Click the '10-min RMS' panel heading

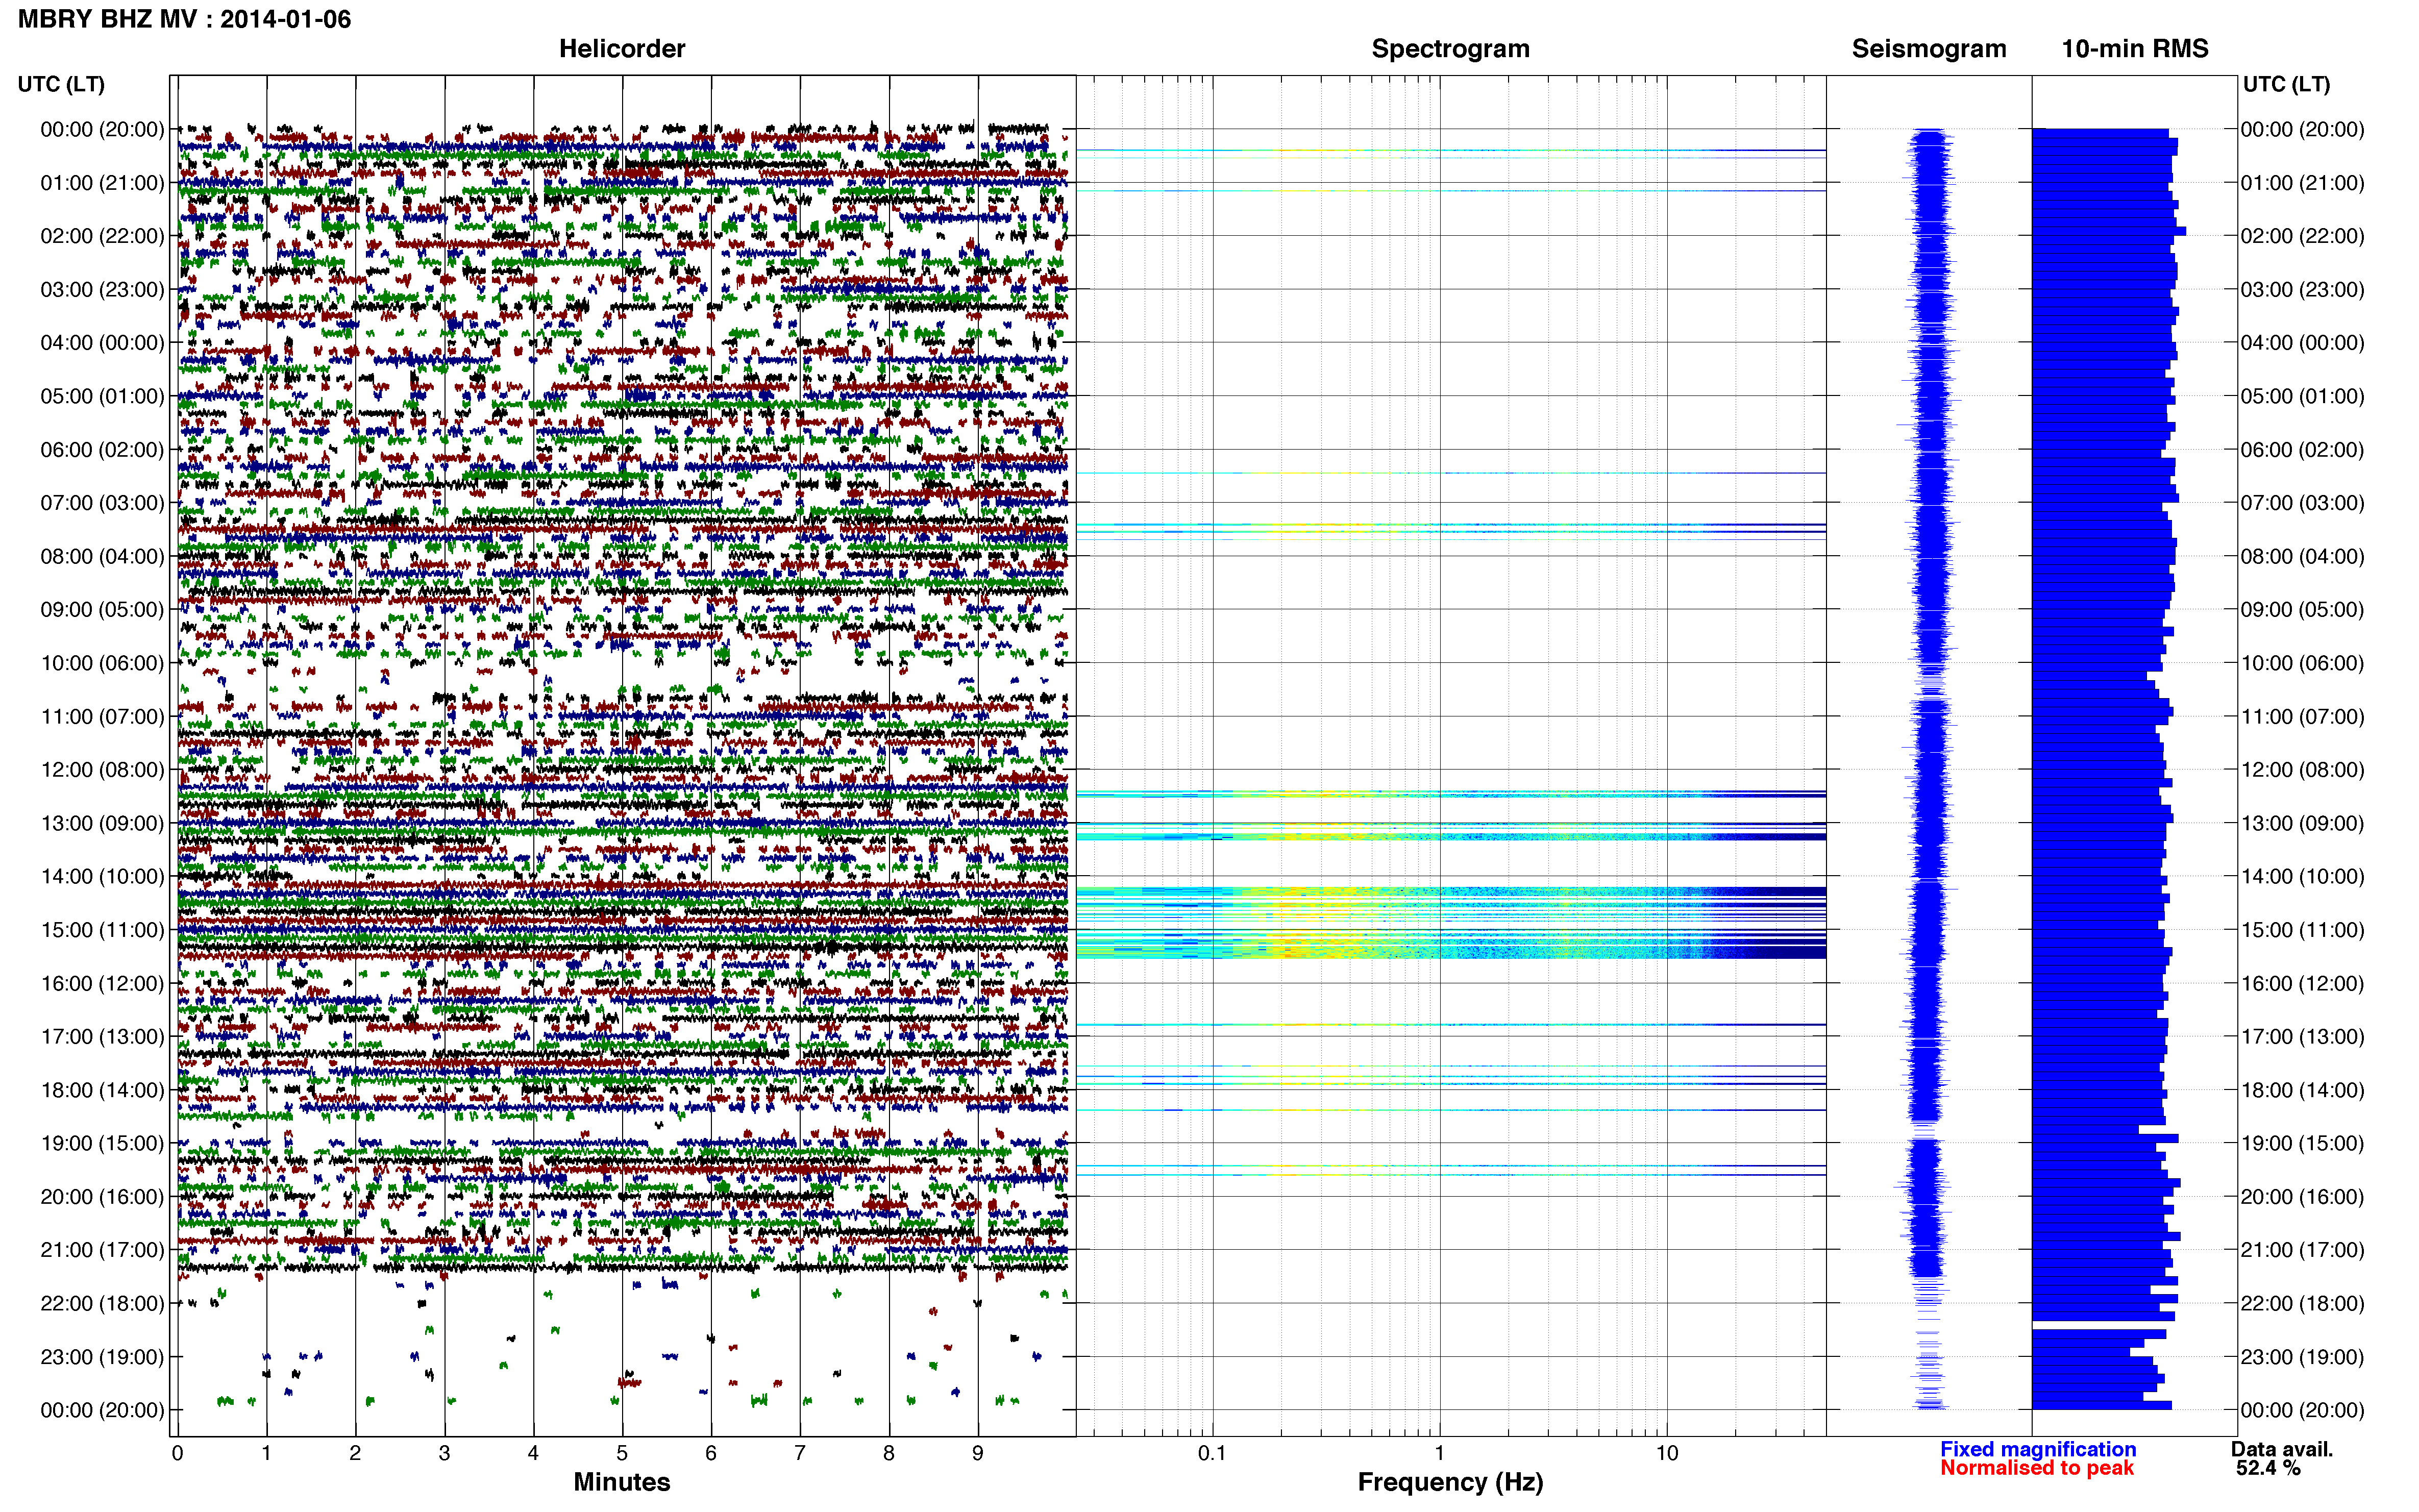tap(2135, 48)
